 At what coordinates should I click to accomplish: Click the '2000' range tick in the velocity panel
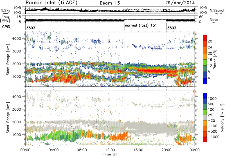(17, 122)
